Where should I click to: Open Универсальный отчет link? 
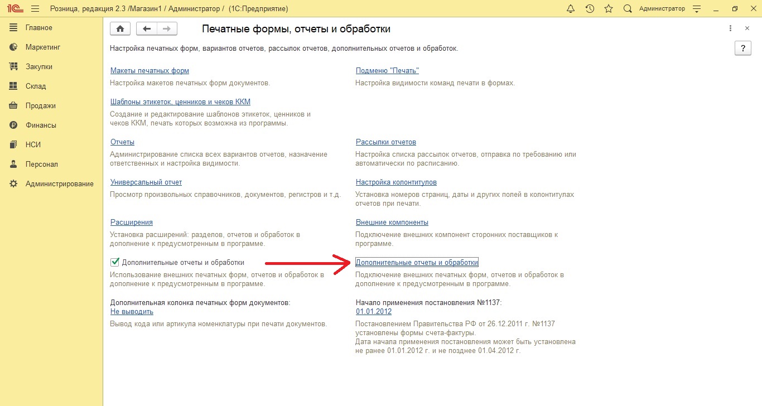coord(146,182)
